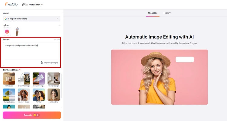Click the pink demo preview image
The height and width of the screenshot is (121, 227).
click(159, 77)
